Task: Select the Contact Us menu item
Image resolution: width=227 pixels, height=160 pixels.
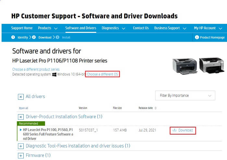Action: click(x=141, y=28)
